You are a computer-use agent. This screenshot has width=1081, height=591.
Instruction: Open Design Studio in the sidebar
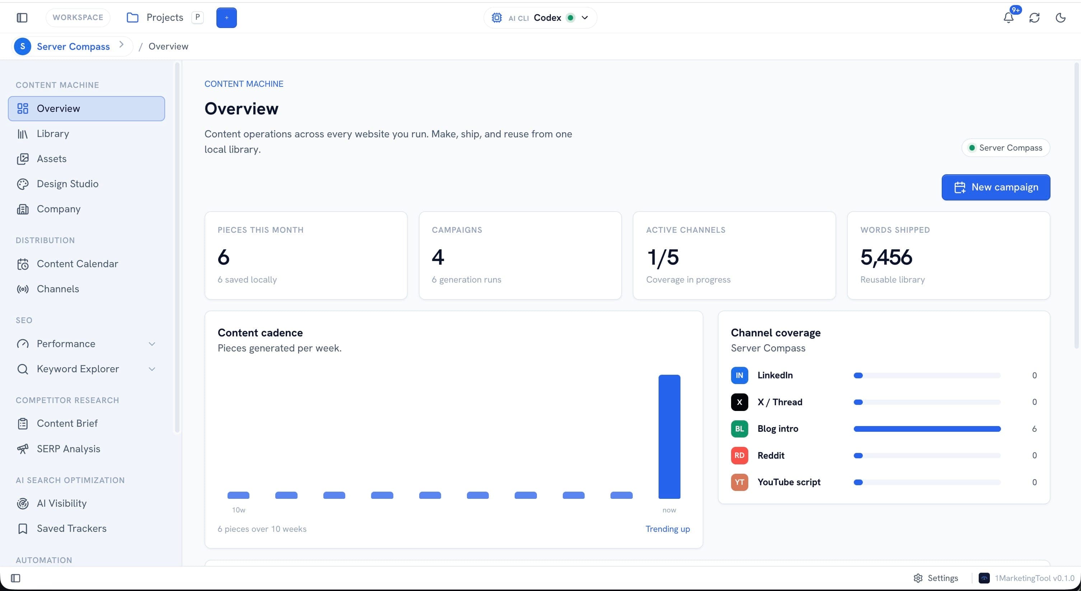pos(86,184)
